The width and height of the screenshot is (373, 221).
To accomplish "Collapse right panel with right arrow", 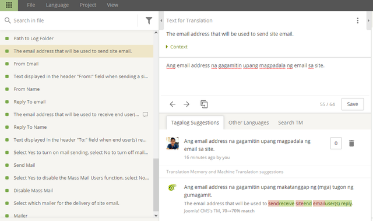I will [368, 20].
